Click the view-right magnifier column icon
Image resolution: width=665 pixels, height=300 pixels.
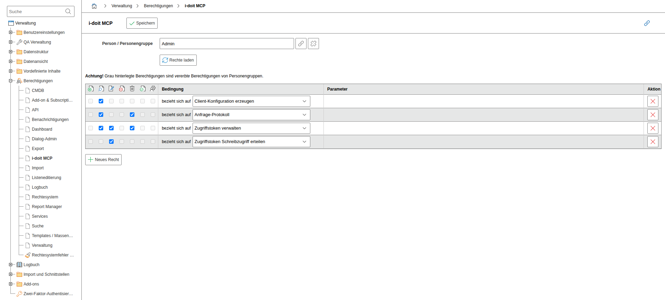[x=101, y=89]
